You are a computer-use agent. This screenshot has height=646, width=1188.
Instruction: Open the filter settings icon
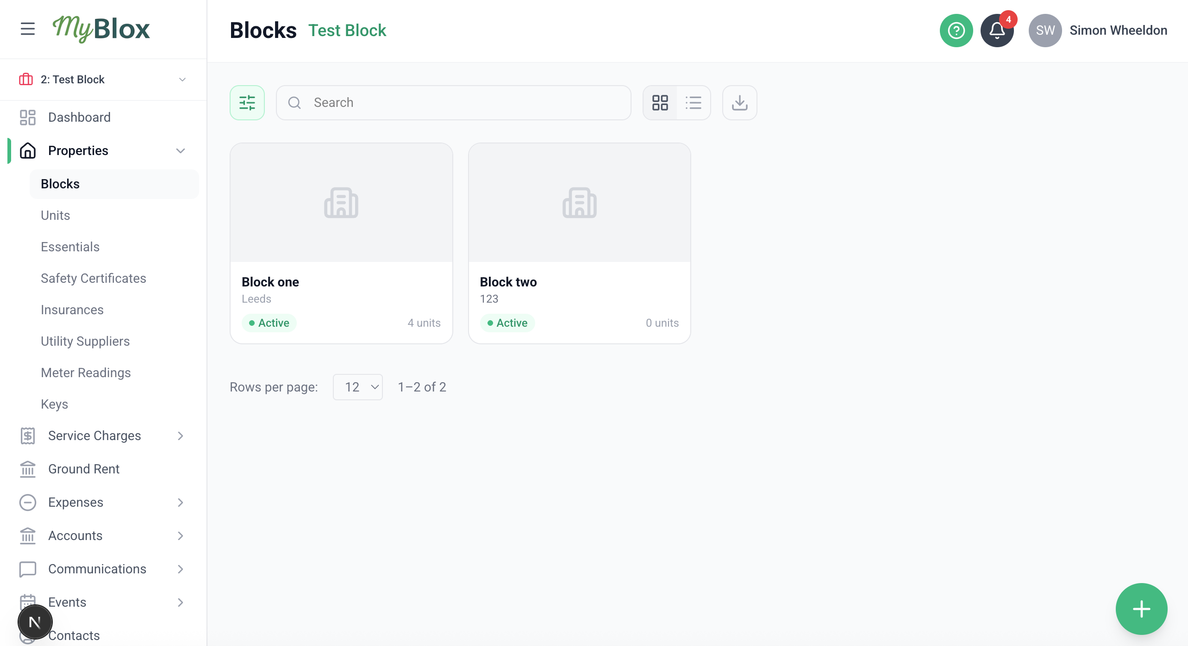pos(247,103)
